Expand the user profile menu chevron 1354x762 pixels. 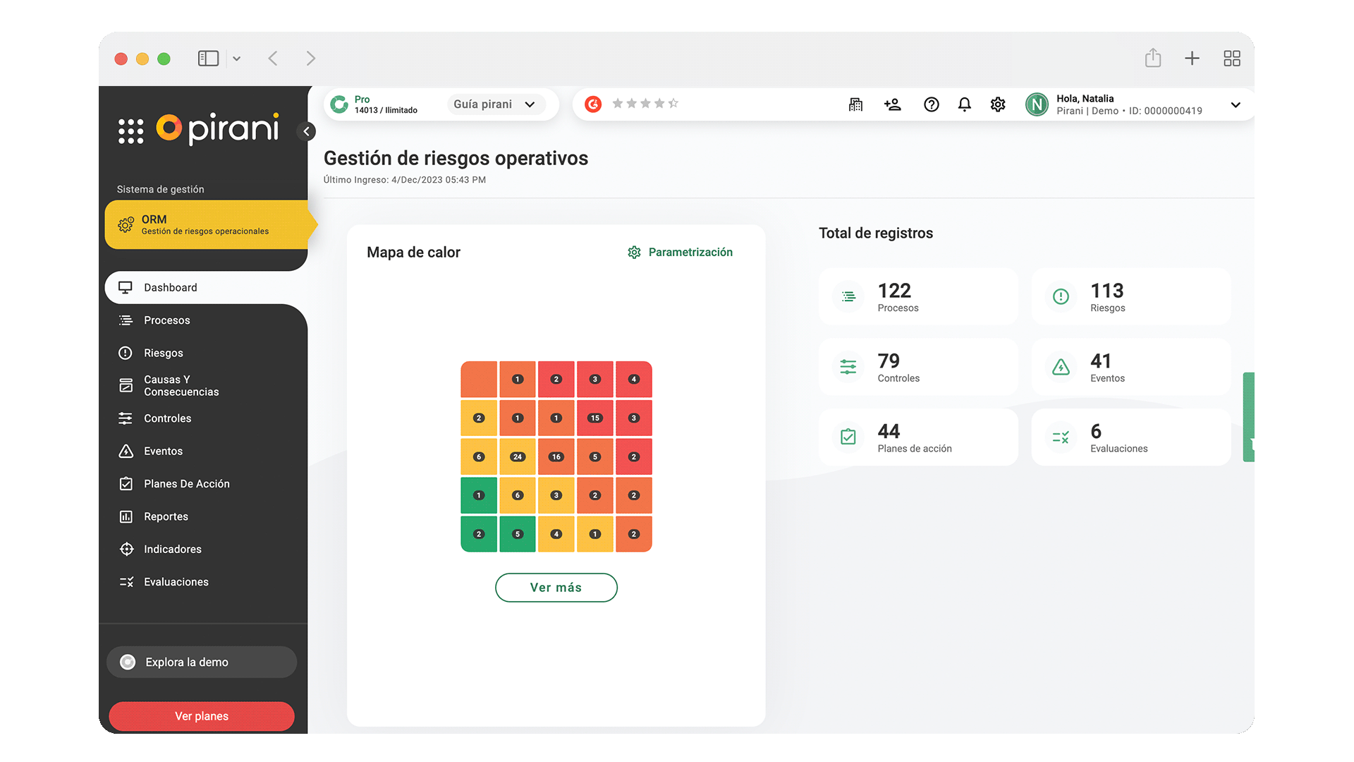coord(1235,104)
